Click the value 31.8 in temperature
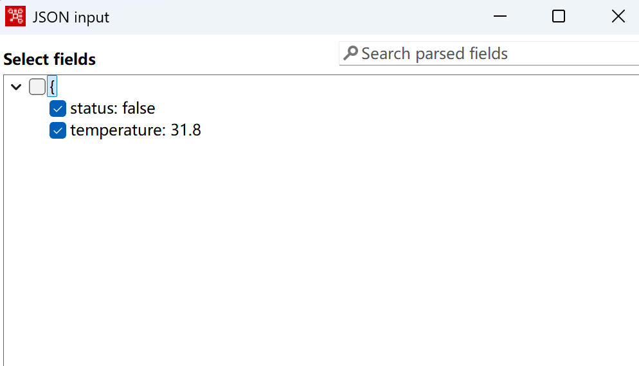The height and width of the screenshot is (366, 639). (186, 130)
